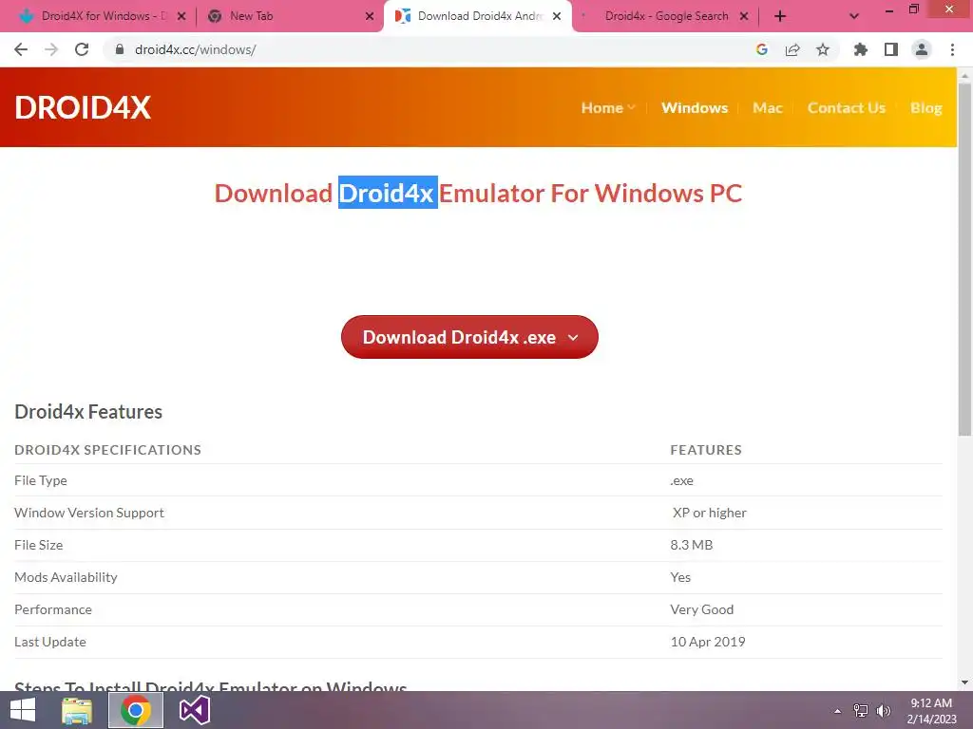This screenshot has width=973, height=729.
Task: Click the highlighted word Droid4x in heading
Action: tap(388, 193)
